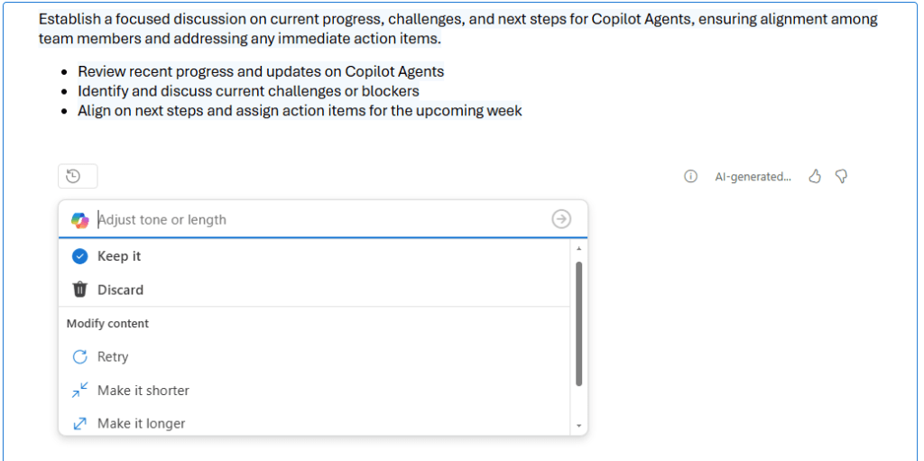Click the Retry circular arrow icon

point(79,357)
